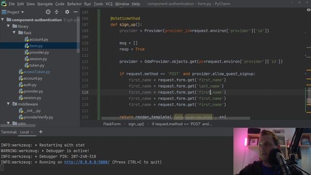
Task: Click the Project tree horizontal scrollbar
Action: pos(18,125)
